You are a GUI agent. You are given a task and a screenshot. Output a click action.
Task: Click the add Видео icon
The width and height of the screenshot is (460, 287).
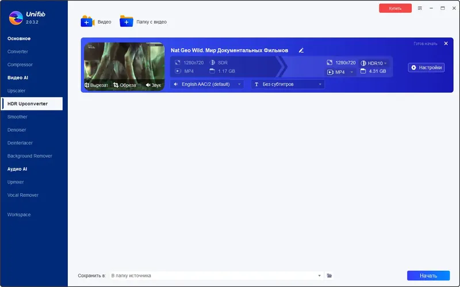pyautogui.click(x=87, y=21)
